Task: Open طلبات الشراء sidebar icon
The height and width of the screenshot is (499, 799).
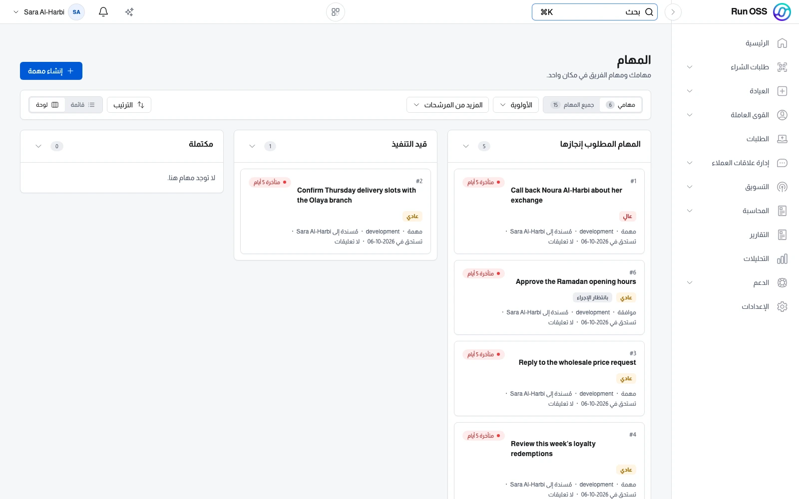Action: pyautogui.click(x=782, y=67)
